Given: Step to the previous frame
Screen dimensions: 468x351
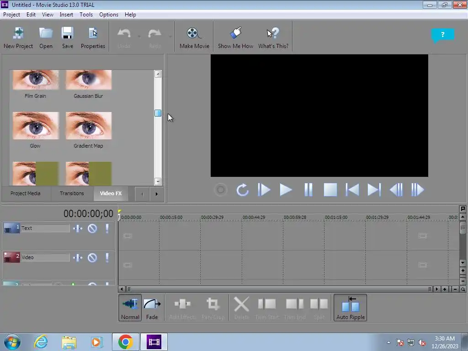Looking at the screenshot, I should (396, 190).
